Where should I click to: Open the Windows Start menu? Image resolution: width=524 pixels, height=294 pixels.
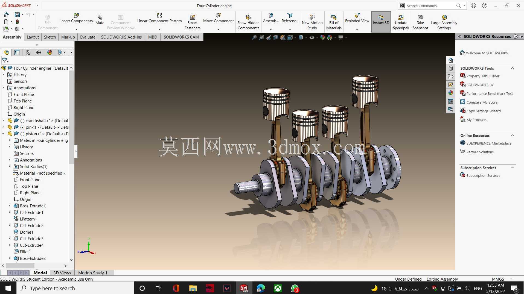(8, 288)
